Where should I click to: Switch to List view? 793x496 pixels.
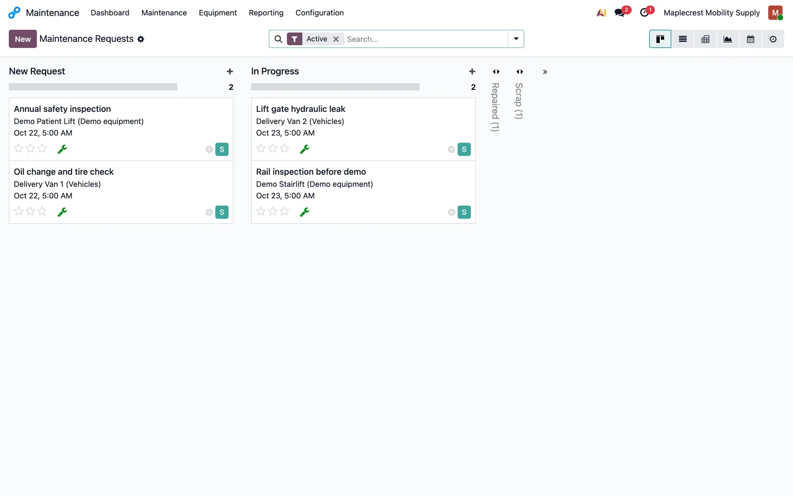click(x=683, y=39)
